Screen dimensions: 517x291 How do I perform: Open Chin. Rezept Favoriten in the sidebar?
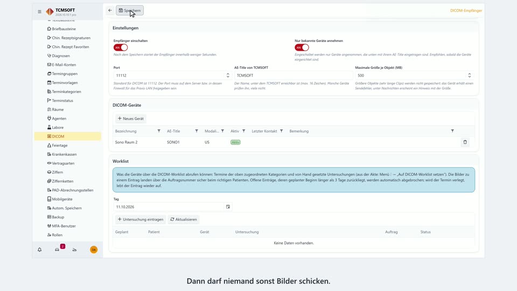click(x=70, y=46)
